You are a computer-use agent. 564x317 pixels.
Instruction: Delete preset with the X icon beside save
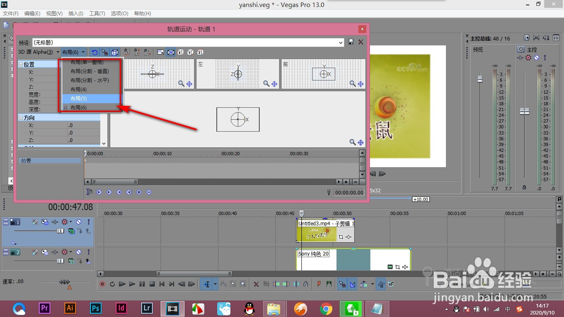pos(361,42)
